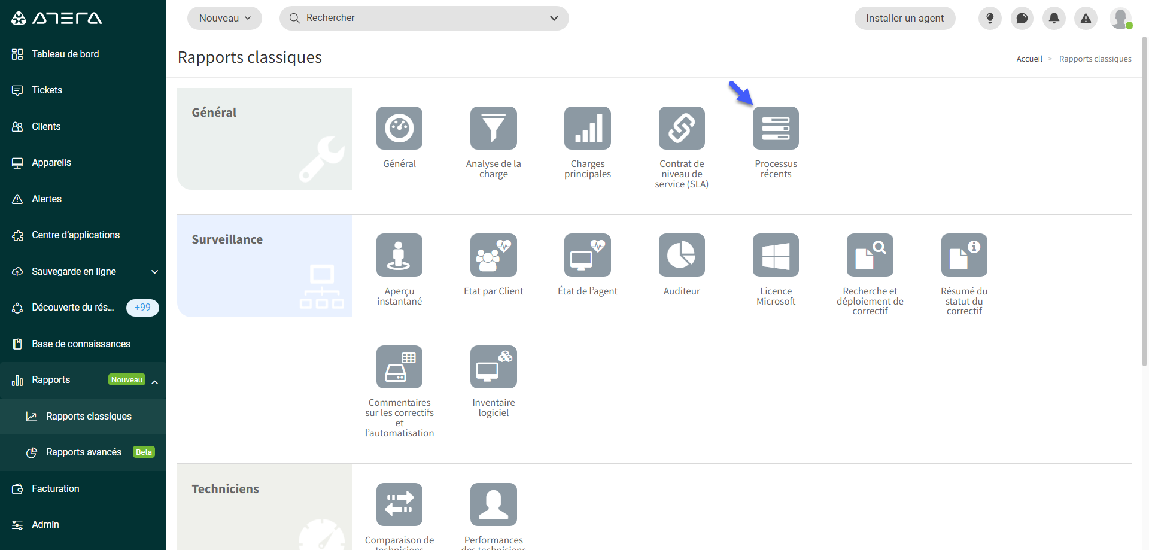Open Appareils in the sidebar
The image size is (1149, 550).
click(x=83, y=163)
